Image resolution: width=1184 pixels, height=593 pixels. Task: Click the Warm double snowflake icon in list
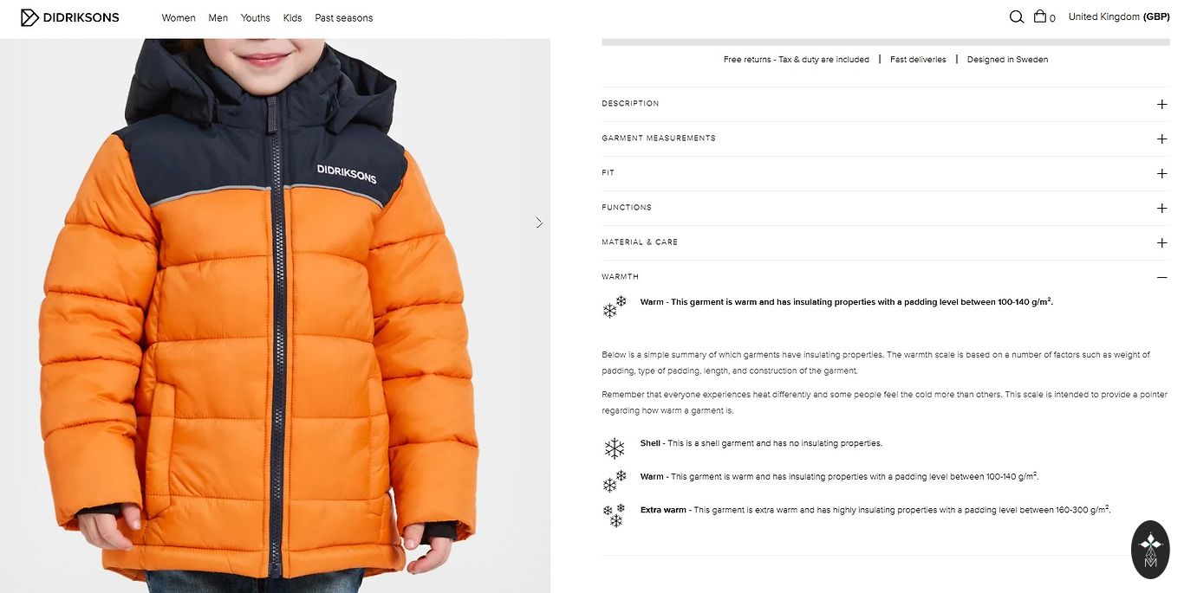(615, 481)
